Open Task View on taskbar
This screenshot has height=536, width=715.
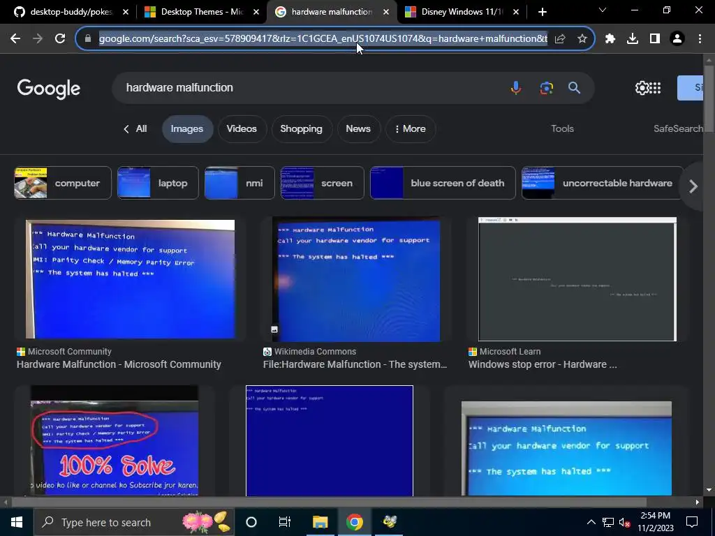click(285, 522)
